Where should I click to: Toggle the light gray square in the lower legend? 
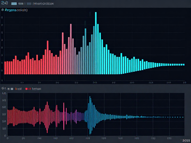12,89
